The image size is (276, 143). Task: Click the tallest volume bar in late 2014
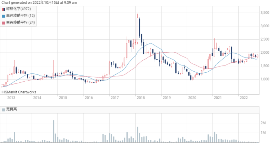[x=53, y=131]
